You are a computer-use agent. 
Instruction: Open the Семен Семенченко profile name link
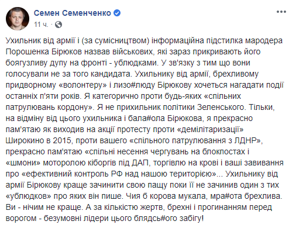pos(73,13)
